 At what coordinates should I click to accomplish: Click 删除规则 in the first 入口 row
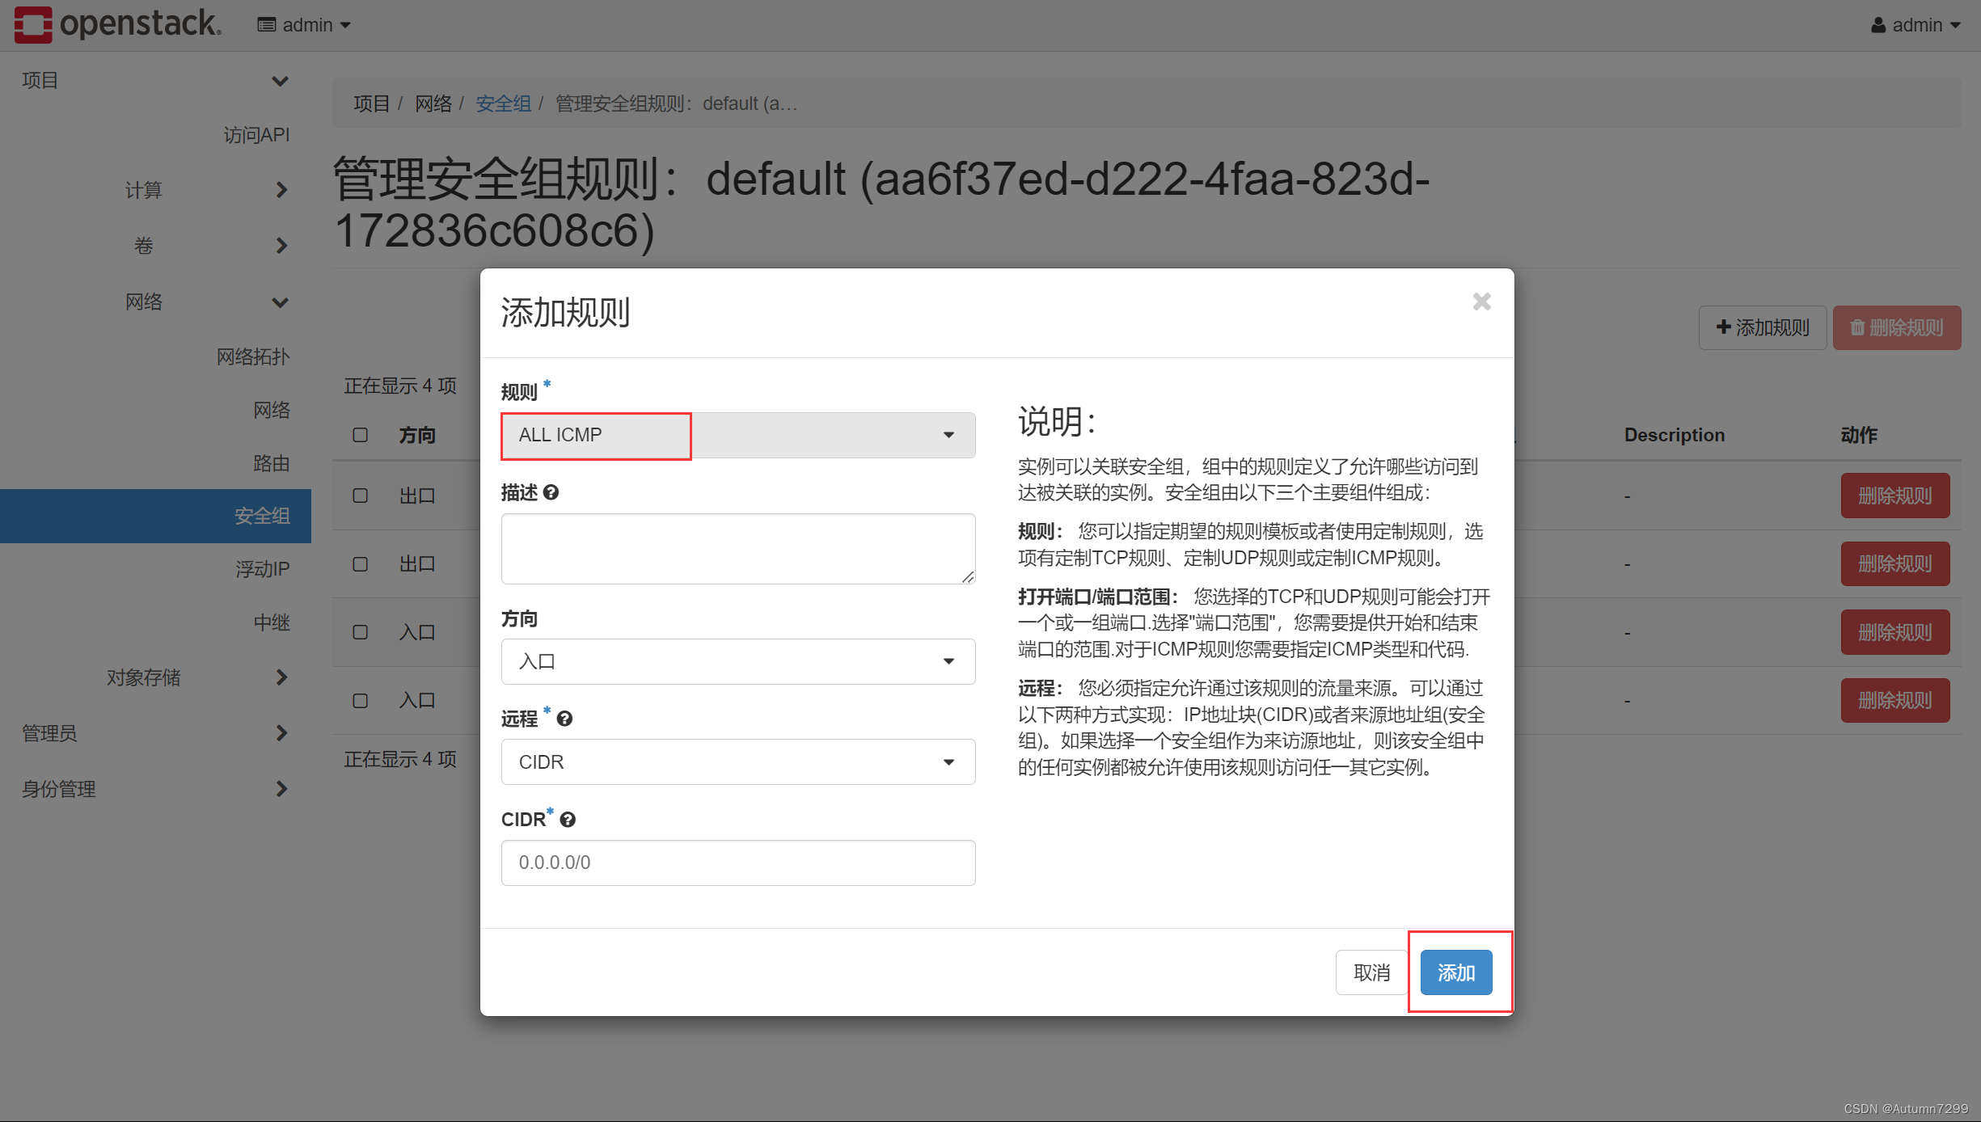point(1895,632)
